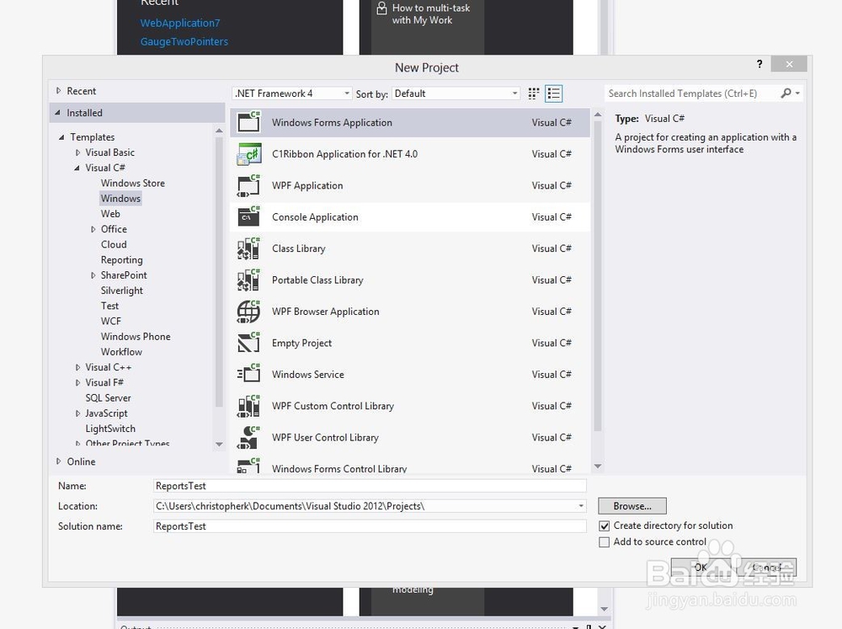Collapse the Templates tree node
Screen dimensions: 842x629
click(x=61, y=137)
